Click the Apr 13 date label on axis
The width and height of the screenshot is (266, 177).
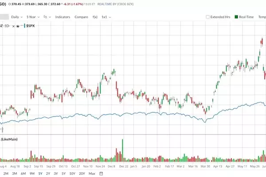pos(218,166)
